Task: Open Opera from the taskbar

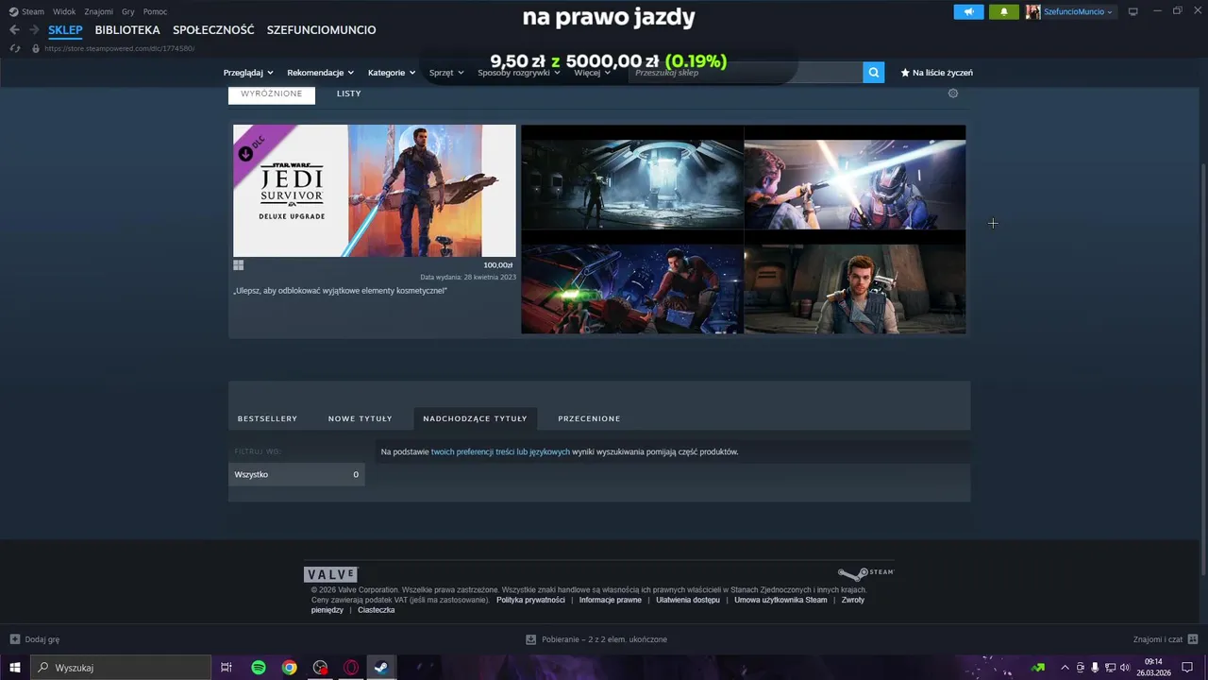Action: 351,668
